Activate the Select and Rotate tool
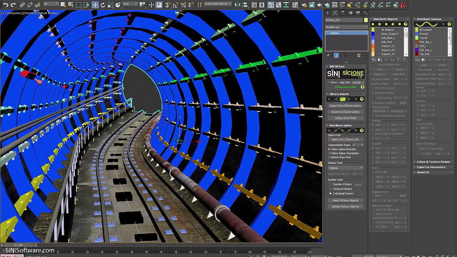Image resolution: width=457 pixels, height=257 pixels. [x=103, y=5]
